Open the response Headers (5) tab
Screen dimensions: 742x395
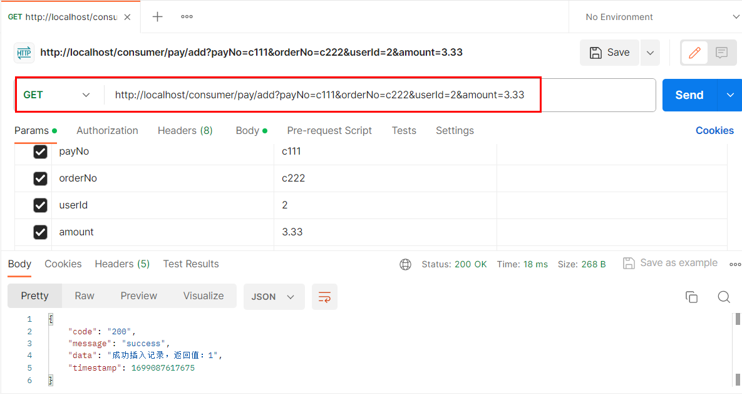click(x=122, y=264)
